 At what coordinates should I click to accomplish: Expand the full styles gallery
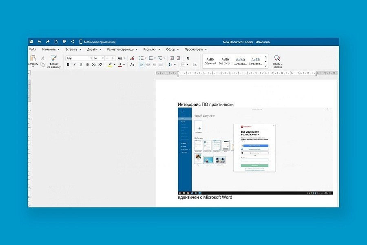click(265, 66)
